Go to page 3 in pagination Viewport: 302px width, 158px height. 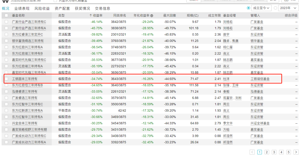tap(274, 152)
